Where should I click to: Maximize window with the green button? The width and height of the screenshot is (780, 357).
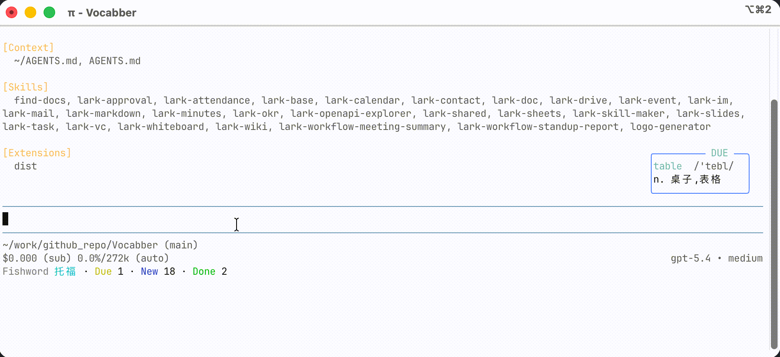point(49,13)
